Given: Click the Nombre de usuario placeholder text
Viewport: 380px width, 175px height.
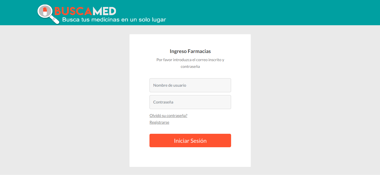Looking at the screenshot, I should (170, 85).
